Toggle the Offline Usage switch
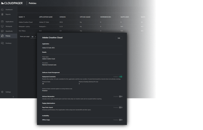Screen dimensions: 203x130 point(121,120)
